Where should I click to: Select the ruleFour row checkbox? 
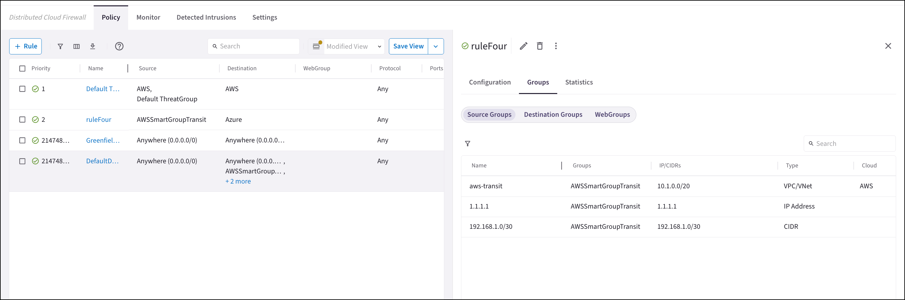[x=22, y=119]
